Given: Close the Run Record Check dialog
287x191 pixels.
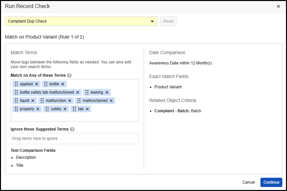Looking at the screenshot, I should 278,6.
